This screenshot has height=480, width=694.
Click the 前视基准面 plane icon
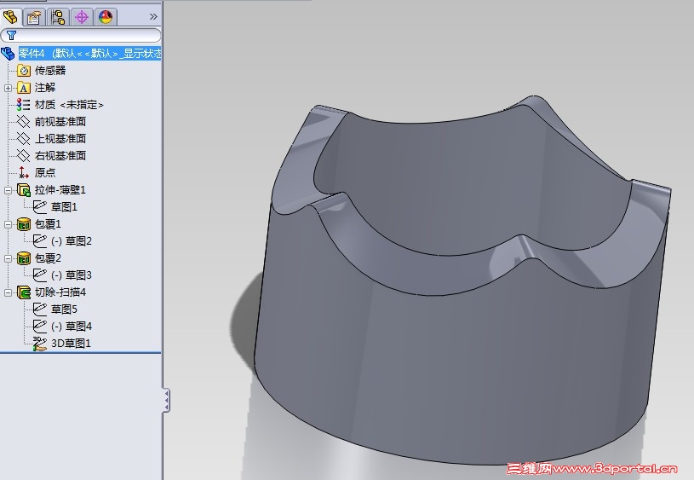click(24, 121)
